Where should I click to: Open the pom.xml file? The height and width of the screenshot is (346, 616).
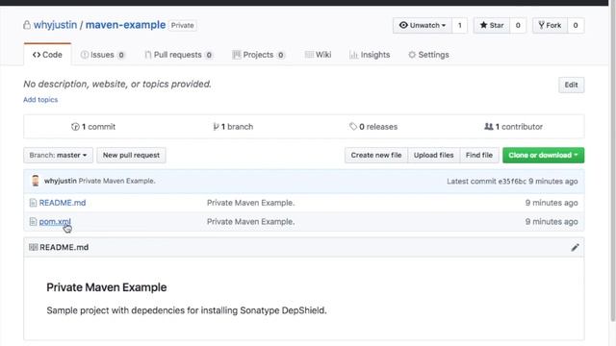(55, 222)
